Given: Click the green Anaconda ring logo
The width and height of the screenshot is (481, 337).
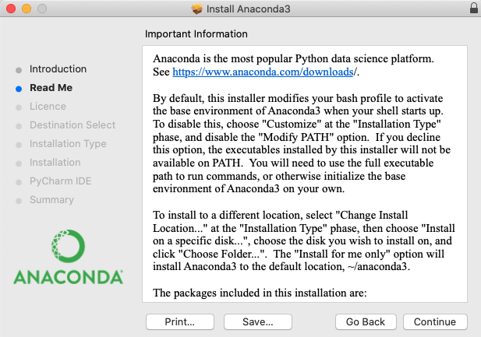Looking at the screenshot, I should (68, 246).
